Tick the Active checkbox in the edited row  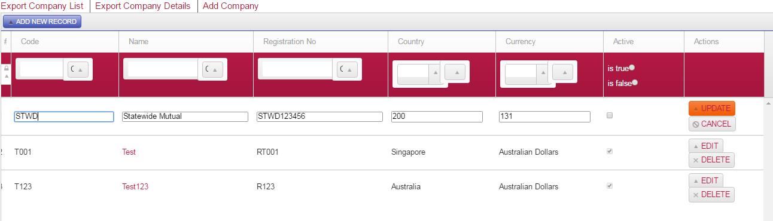pyautogui.click(x=610, y=116)
